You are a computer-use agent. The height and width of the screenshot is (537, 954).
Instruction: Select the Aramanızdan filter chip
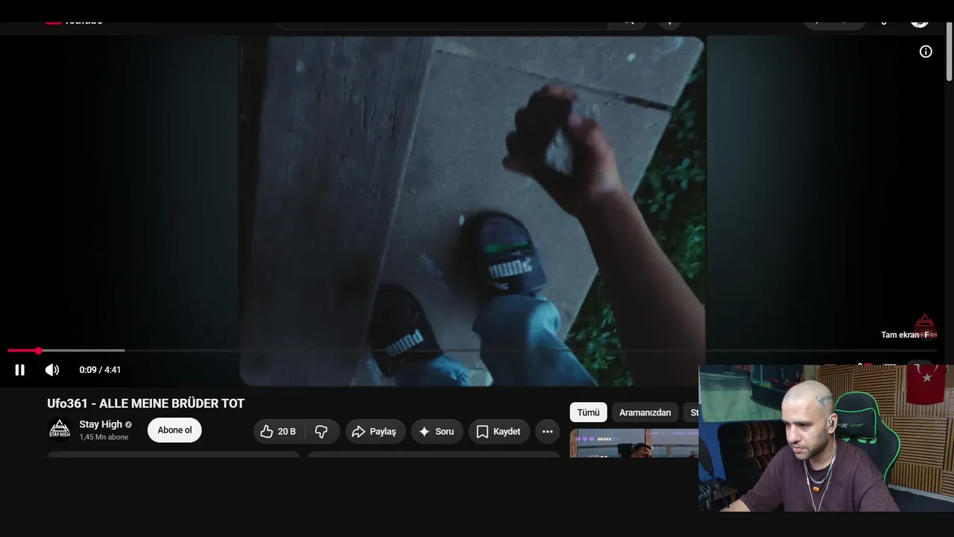tap(645, 412)
